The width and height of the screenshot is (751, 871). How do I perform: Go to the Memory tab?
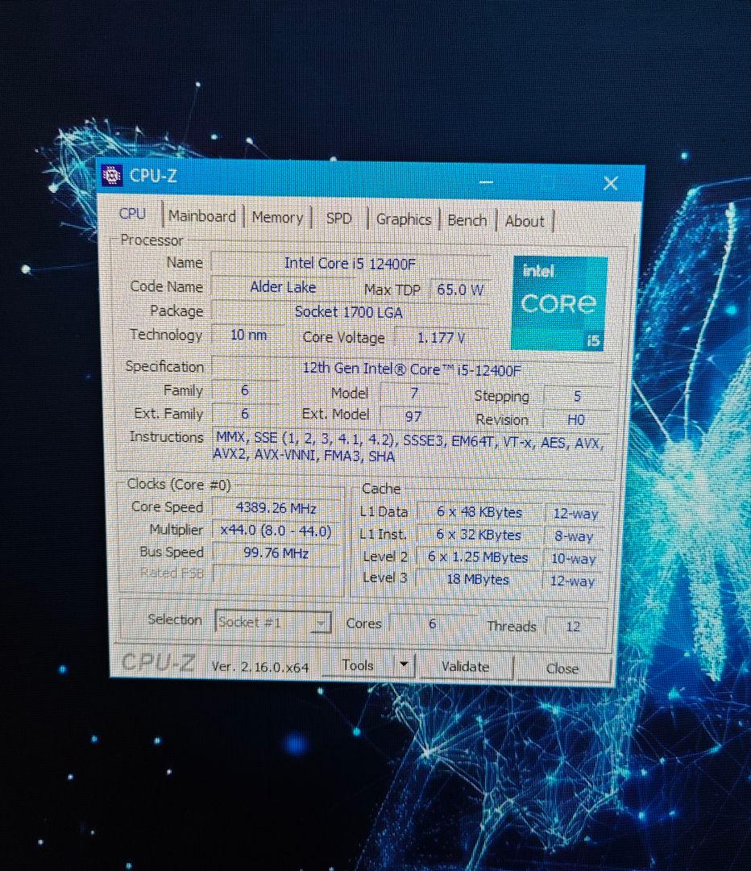click(277, 217)
